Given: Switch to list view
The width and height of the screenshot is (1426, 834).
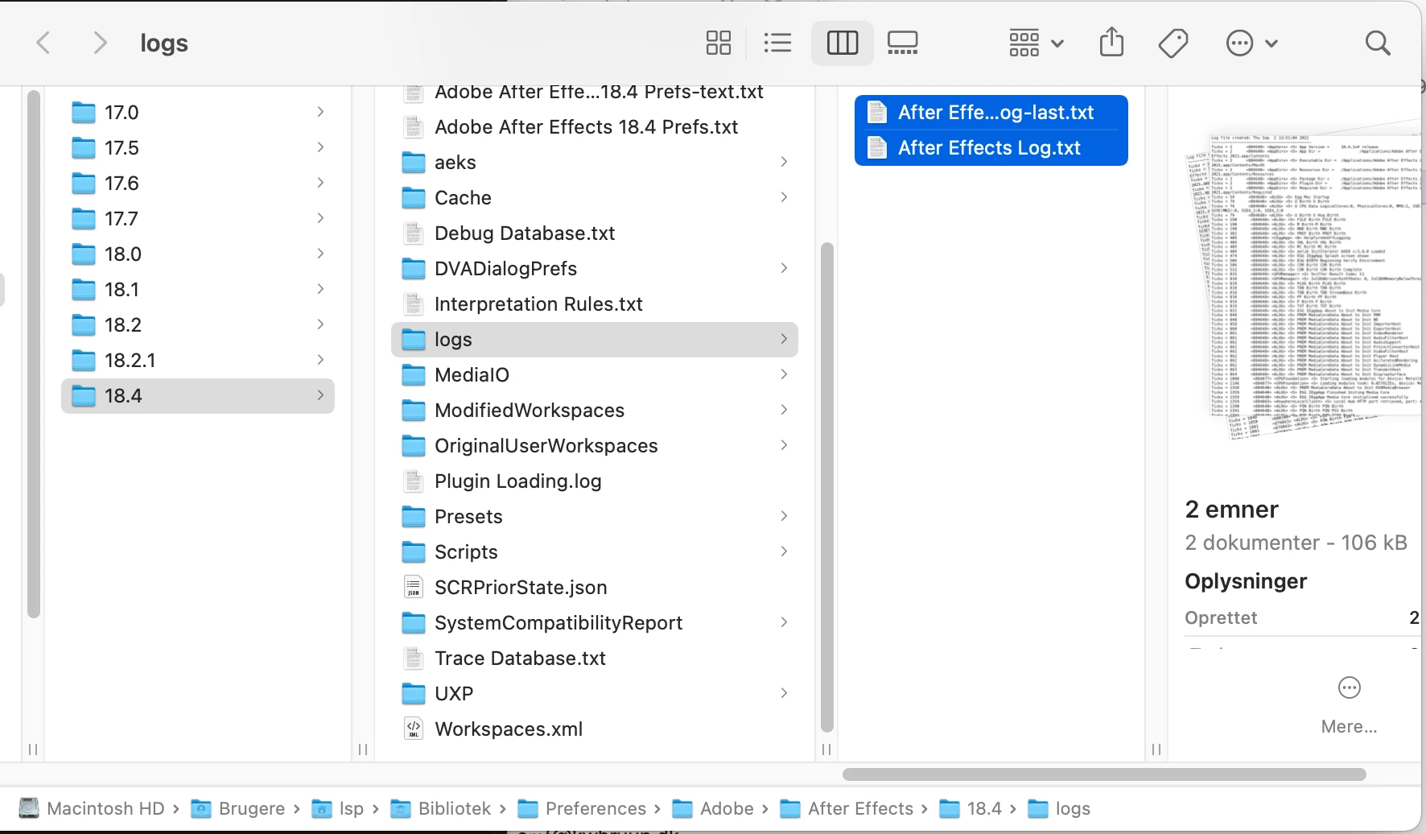Looking at the screenshot, I should tap(777, 43).
